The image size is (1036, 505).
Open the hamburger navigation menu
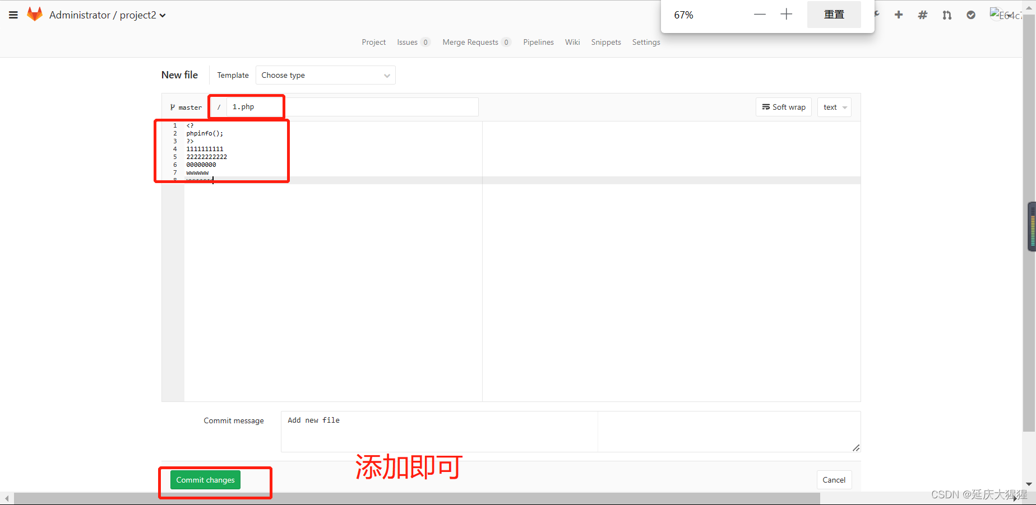tap(13, 15)
